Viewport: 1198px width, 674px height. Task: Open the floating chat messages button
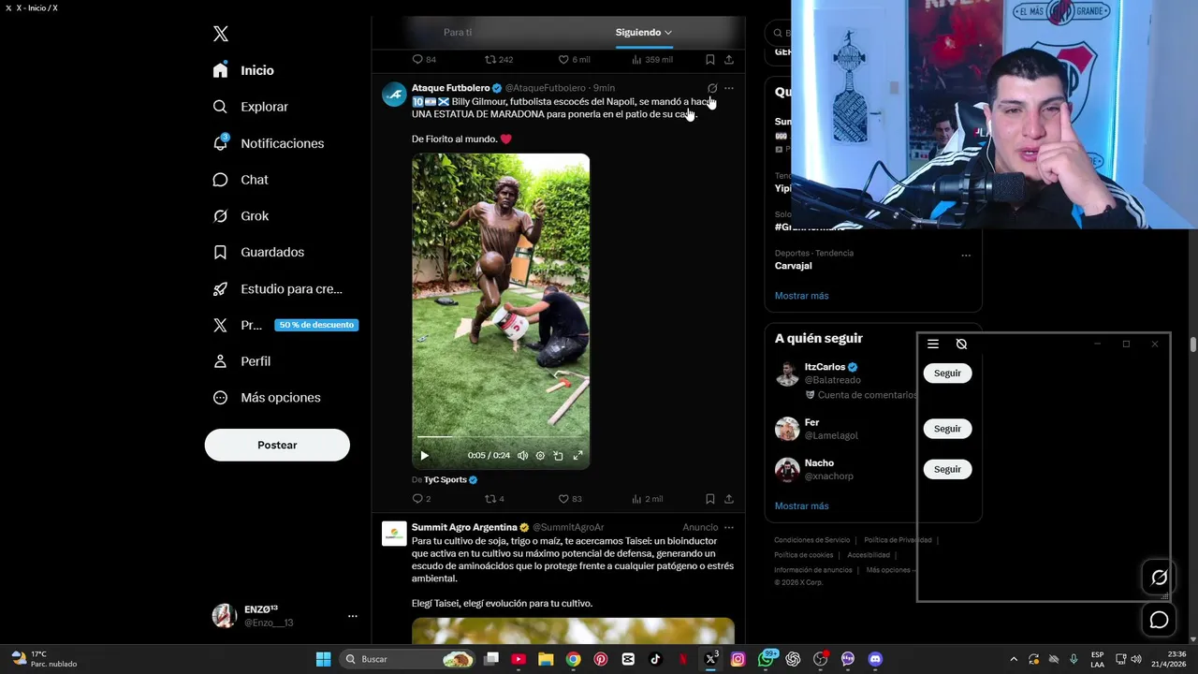pos(1159,620)
